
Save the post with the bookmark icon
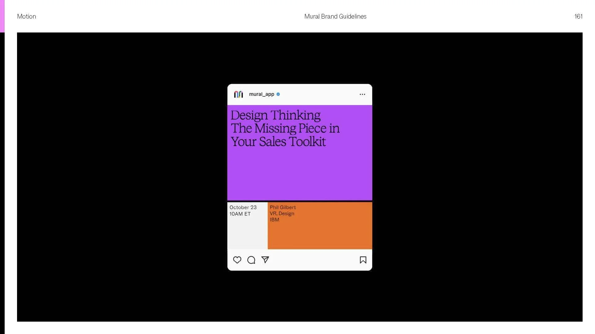point(363,260)
